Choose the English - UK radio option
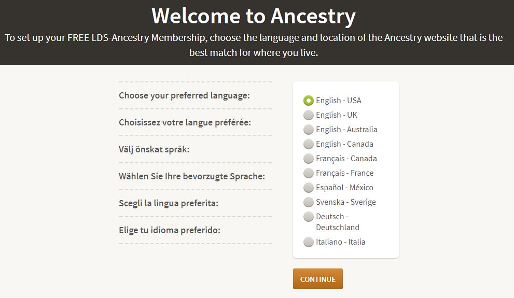Viewport: 514px width, 298px height. point(309,115)
